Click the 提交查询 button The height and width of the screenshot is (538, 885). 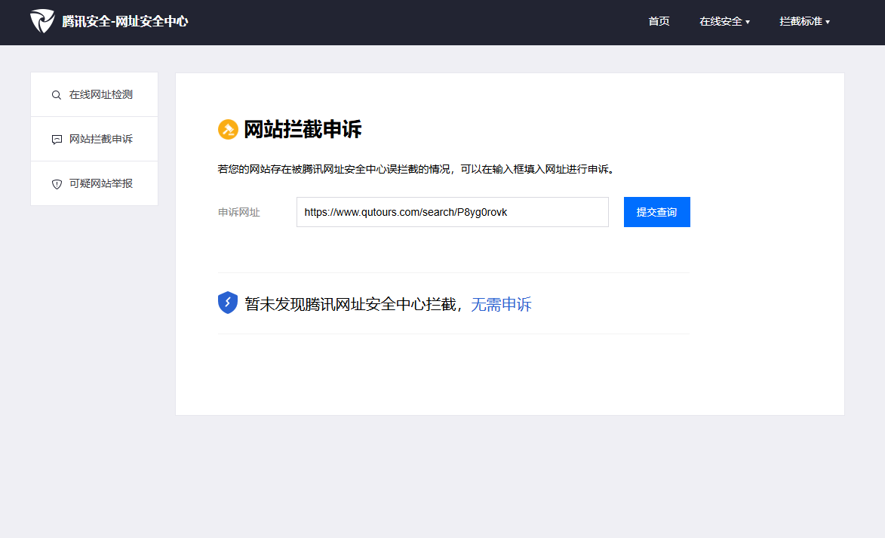tap(657, 212)
